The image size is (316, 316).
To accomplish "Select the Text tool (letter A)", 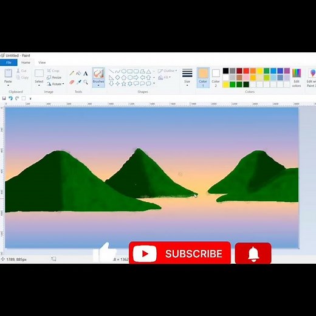I will point(86,74).
